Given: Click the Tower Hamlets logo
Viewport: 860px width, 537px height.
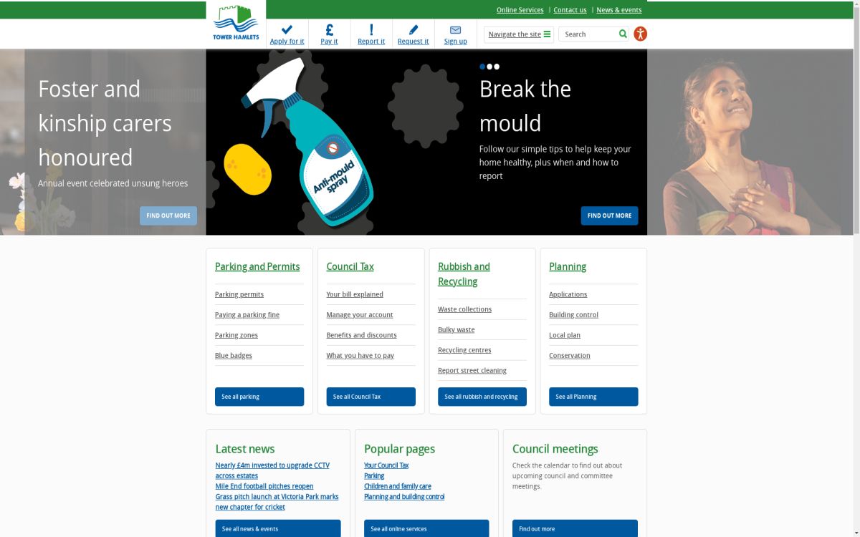Looking at the screenshot, I should 236,24.
